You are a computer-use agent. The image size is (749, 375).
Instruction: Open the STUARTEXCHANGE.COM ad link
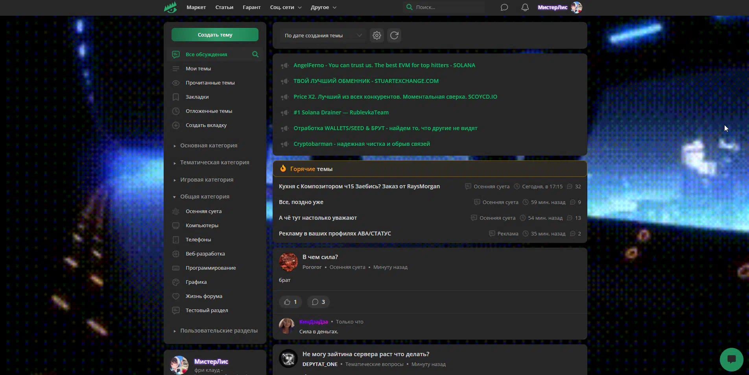[x=366, y=81]
